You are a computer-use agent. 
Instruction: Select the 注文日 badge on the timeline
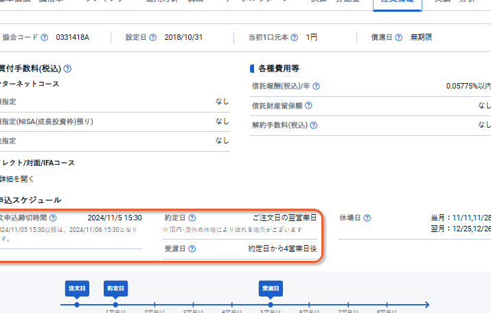77,288
